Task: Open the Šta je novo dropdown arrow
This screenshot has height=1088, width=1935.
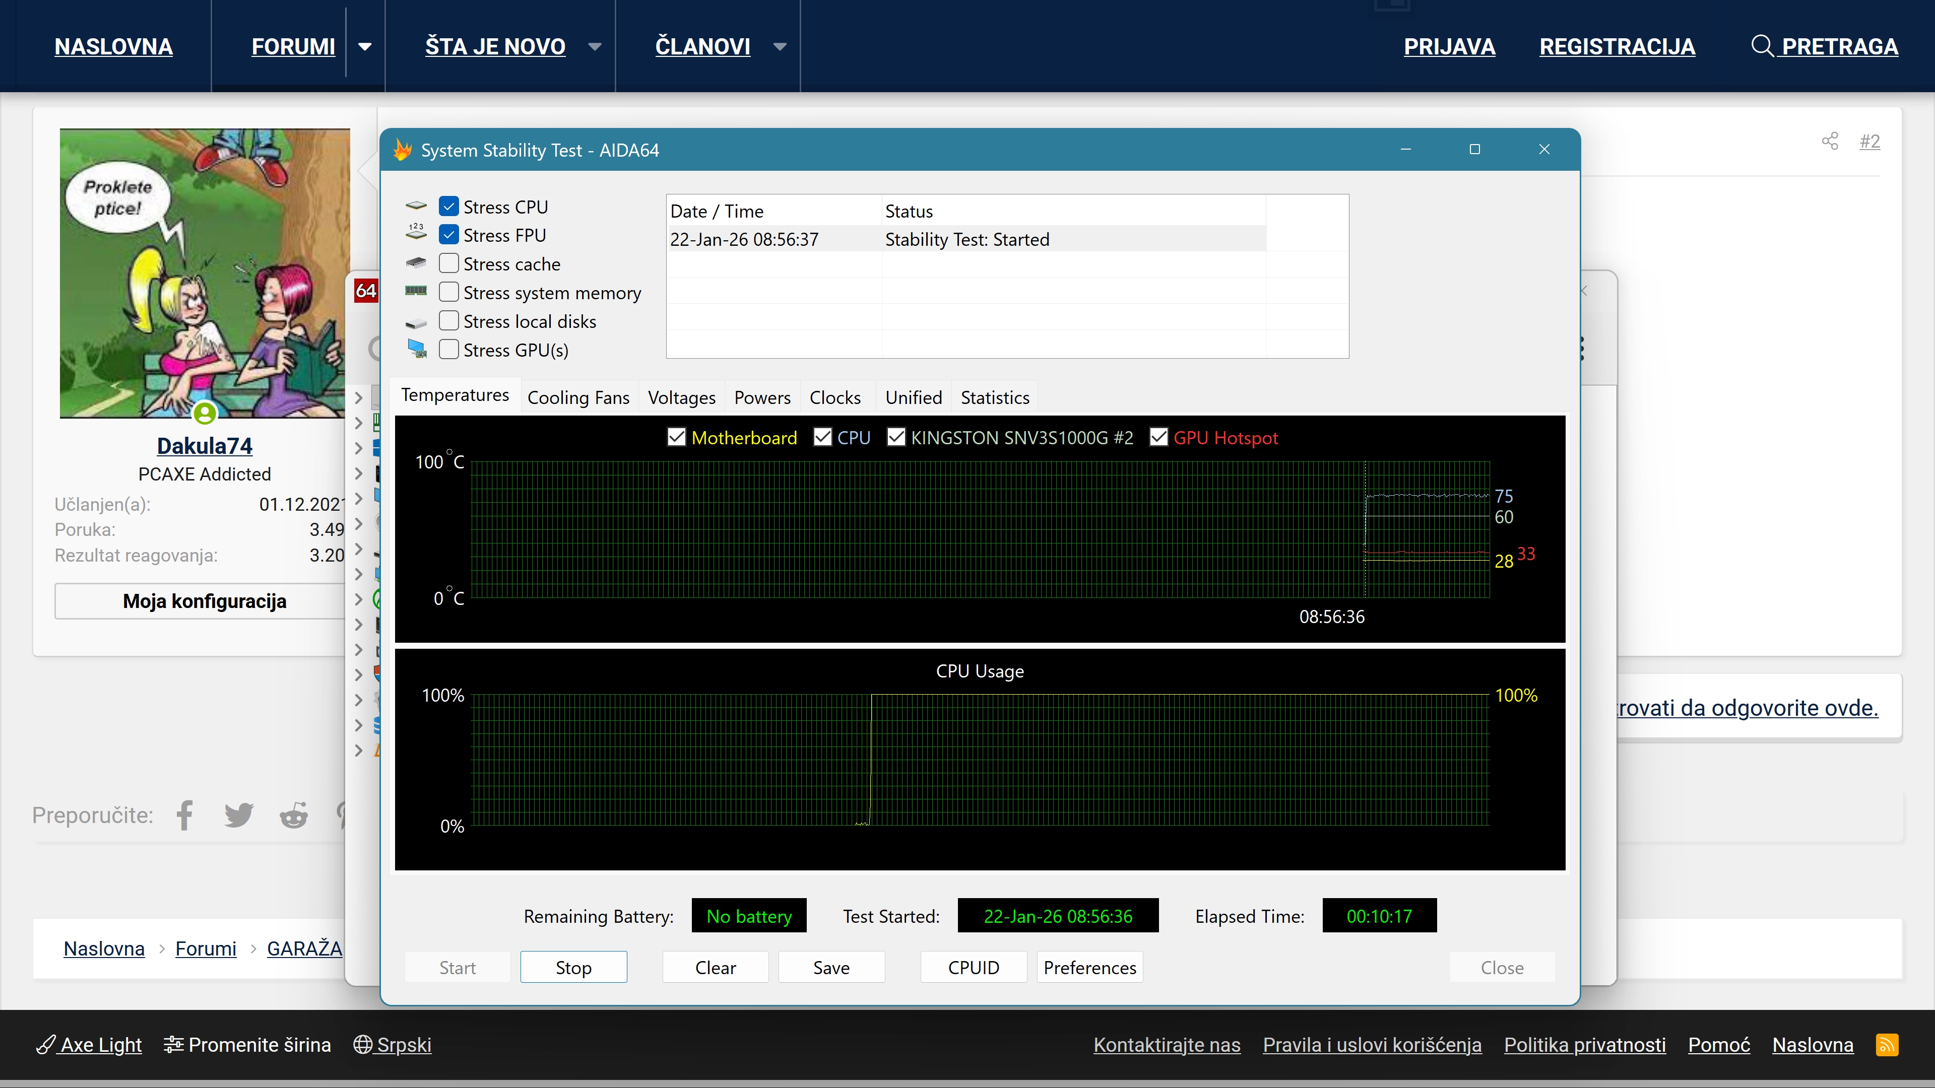Action: click(595, 46)
